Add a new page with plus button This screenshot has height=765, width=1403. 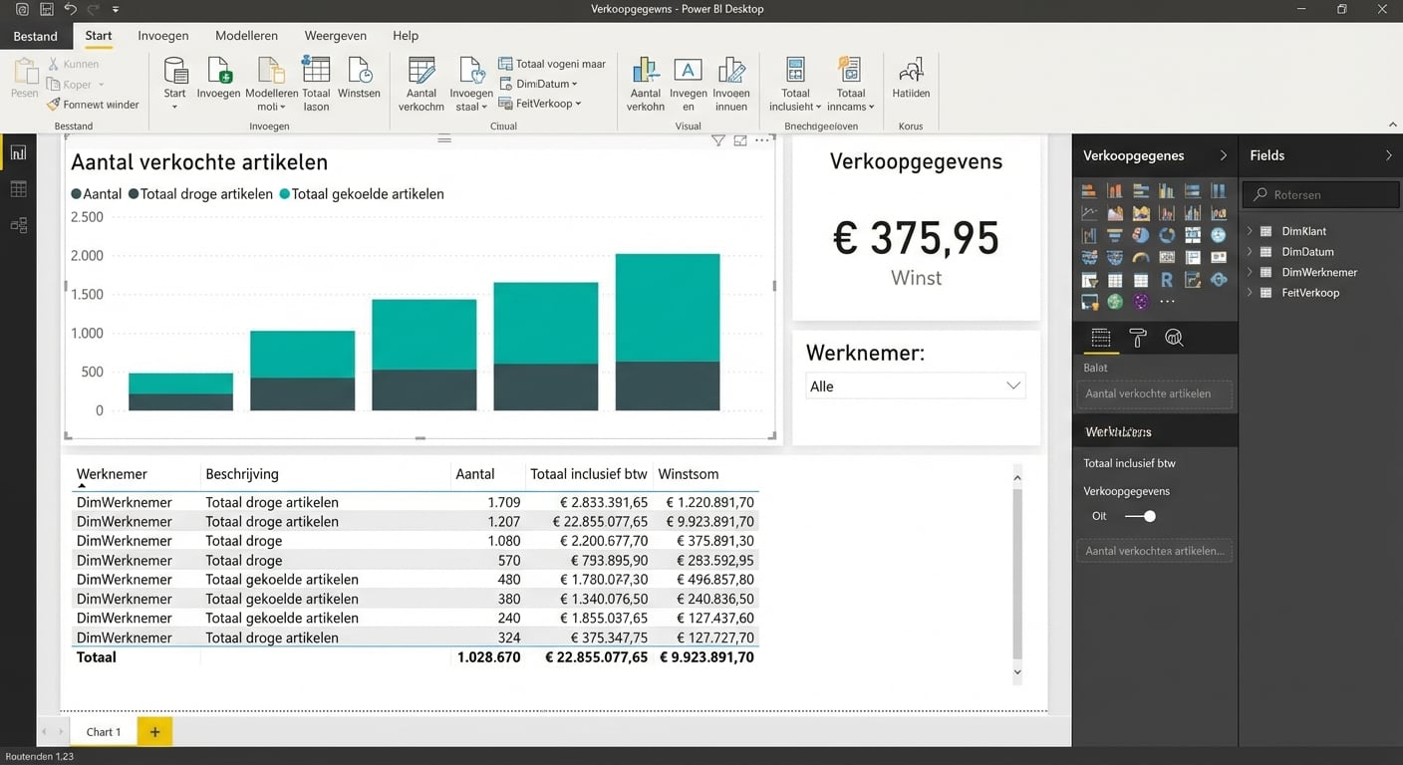(154, 732)
